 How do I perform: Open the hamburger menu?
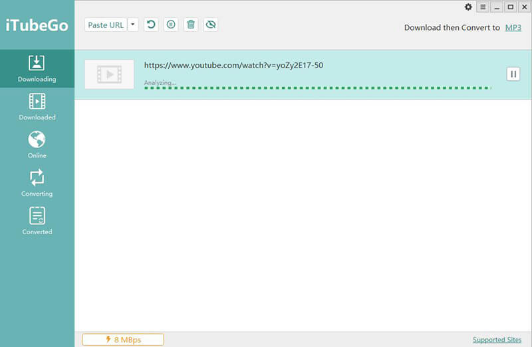click(x=483, y=7)
